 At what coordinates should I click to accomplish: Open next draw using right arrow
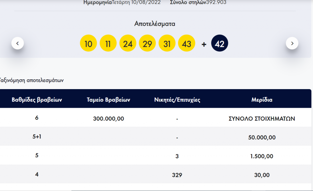(x=292, y=43)
